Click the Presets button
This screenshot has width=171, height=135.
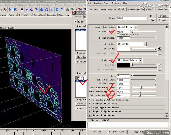(x=163, y=20)
